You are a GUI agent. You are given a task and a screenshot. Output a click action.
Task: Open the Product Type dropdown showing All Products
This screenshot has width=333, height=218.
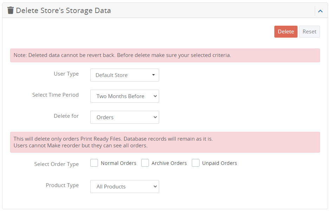click(124, 186)
